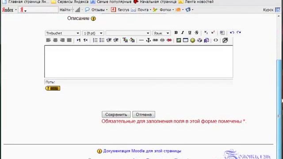This screenshot has height=159, width=283.
Task: Open the empty paragraph style dropdown
Action: (x=128, y=33)
